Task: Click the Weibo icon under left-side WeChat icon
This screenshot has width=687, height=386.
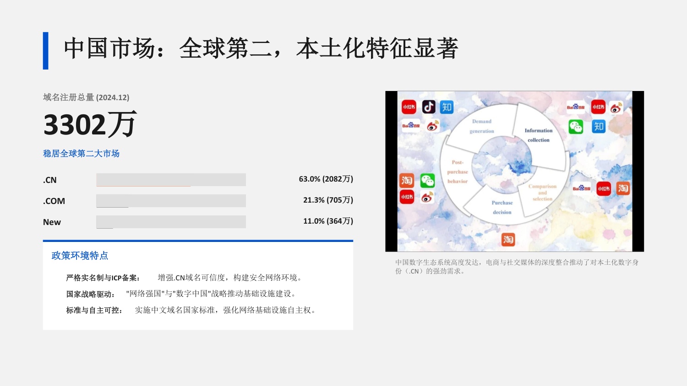Action: pos(427,197)
